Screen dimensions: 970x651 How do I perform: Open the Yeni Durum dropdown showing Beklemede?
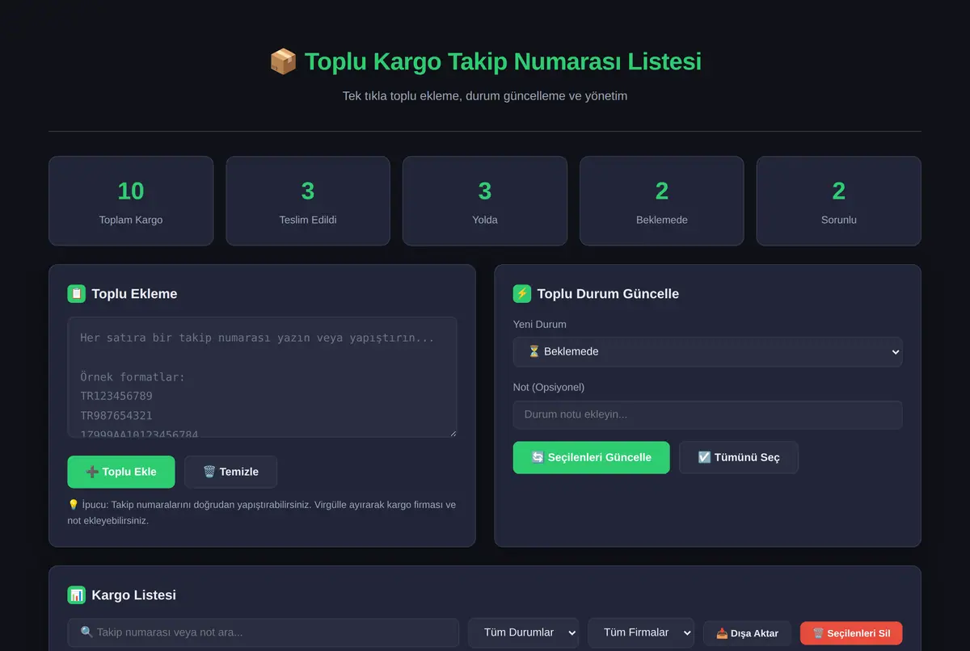[x=707, y=352]
